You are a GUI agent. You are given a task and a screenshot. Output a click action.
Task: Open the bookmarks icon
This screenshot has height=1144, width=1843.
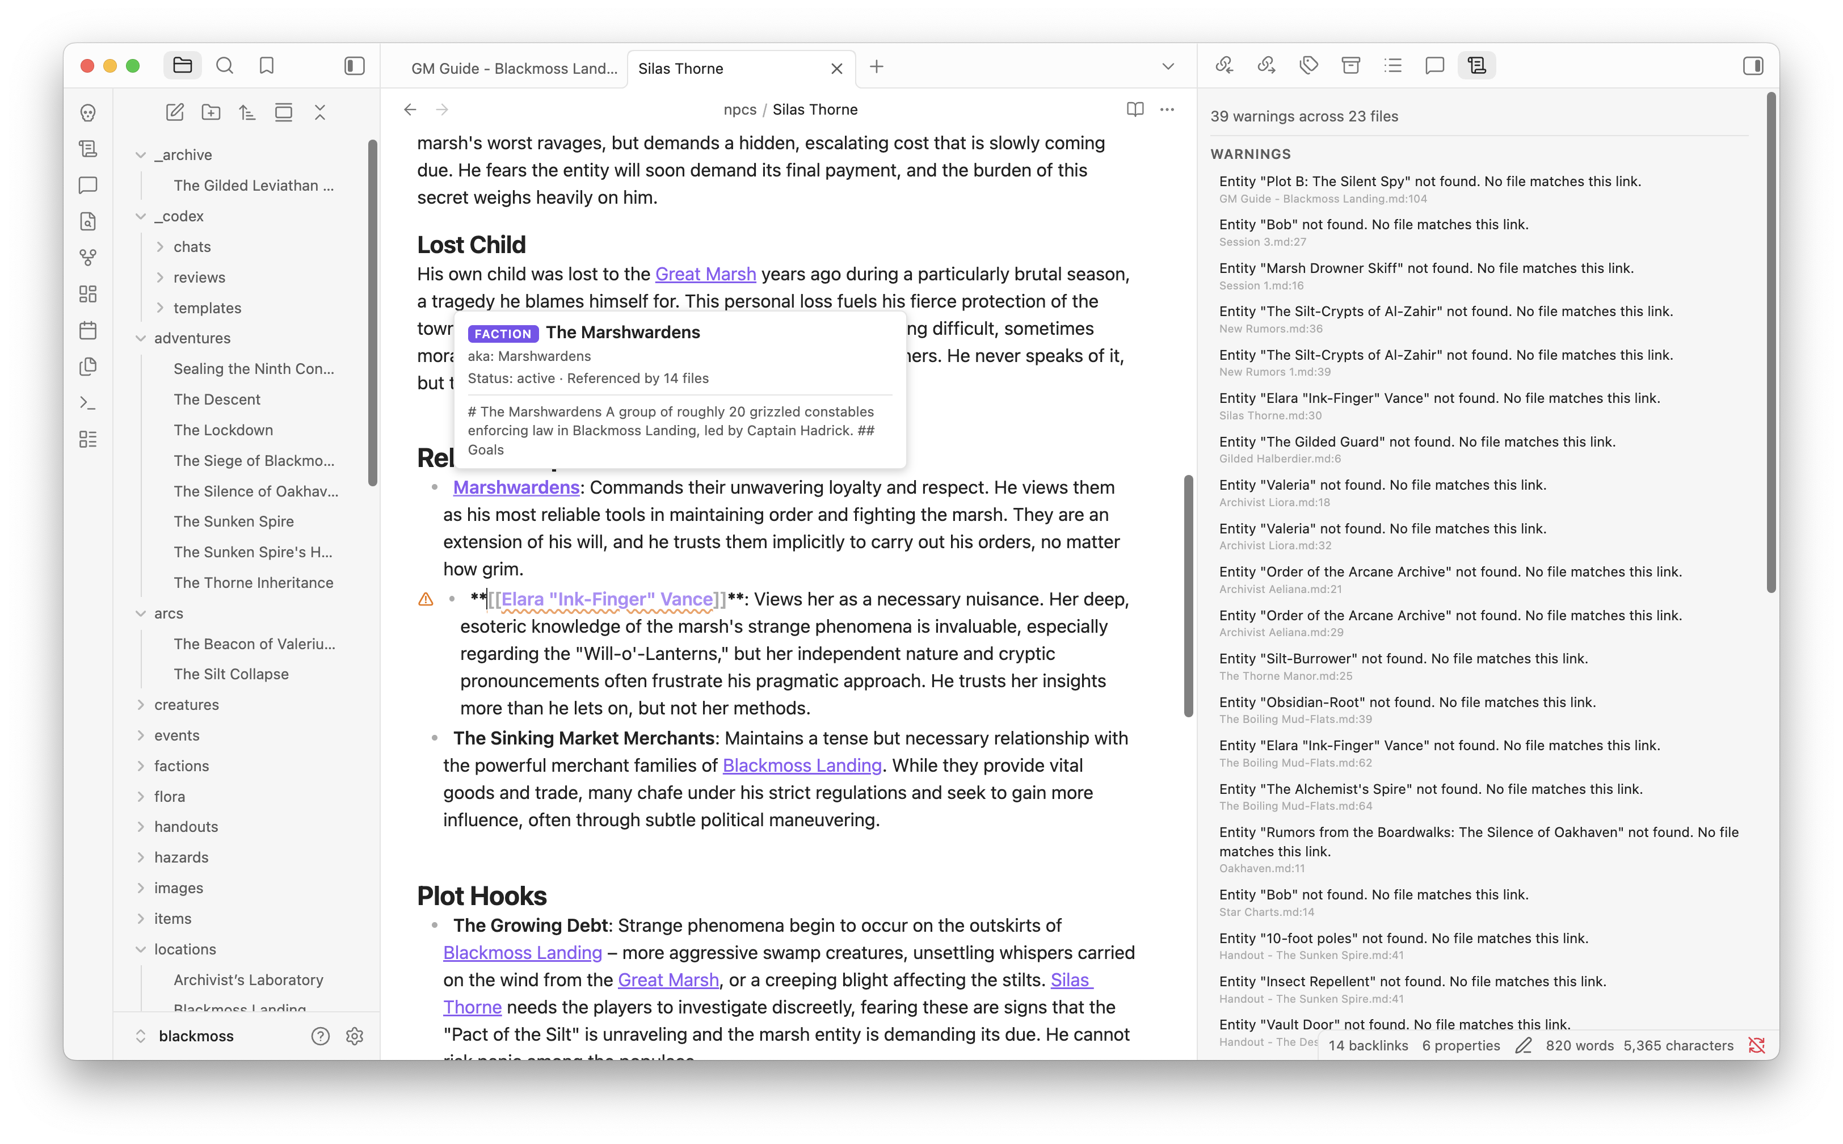point(266,66)
